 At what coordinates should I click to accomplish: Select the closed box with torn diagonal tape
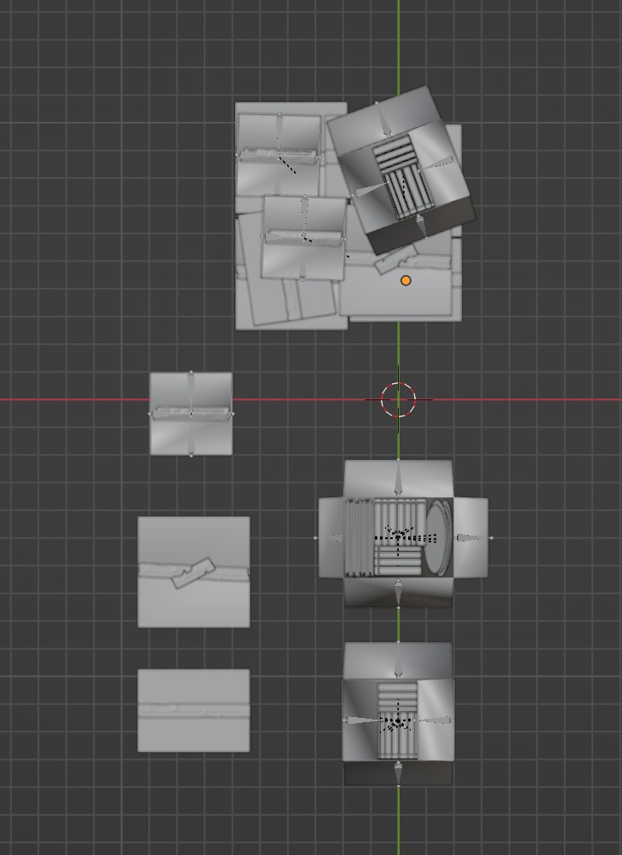point(193,572)
